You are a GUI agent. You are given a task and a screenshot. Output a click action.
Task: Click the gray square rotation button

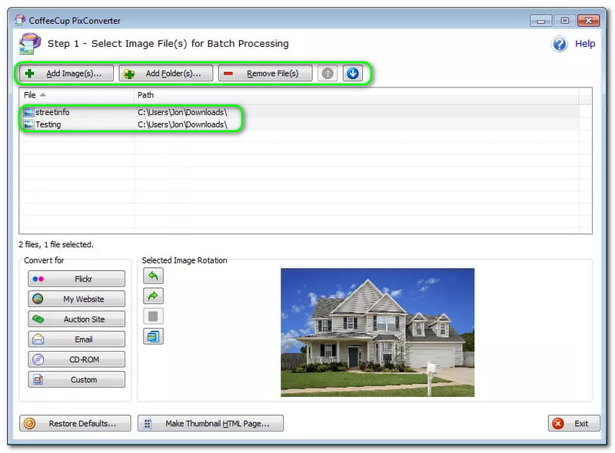[153, 316]
